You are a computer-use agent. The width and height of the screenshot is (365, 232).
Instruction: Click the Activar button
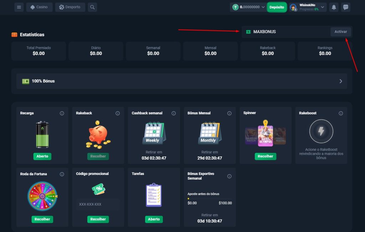click(x=340, y=32)
